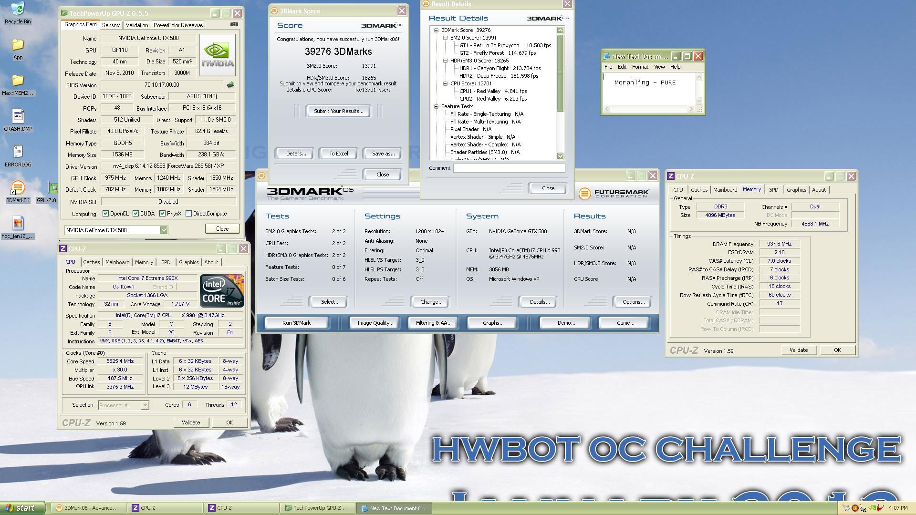
Task: Click the Select tests button
Action: pos(330,302)
